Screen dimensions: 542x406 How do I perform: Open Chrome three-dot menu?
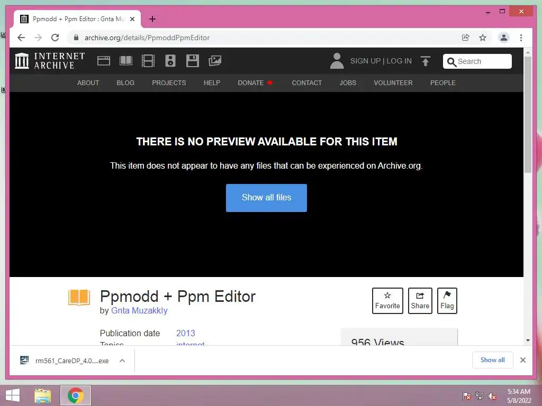tap(521, 38)
